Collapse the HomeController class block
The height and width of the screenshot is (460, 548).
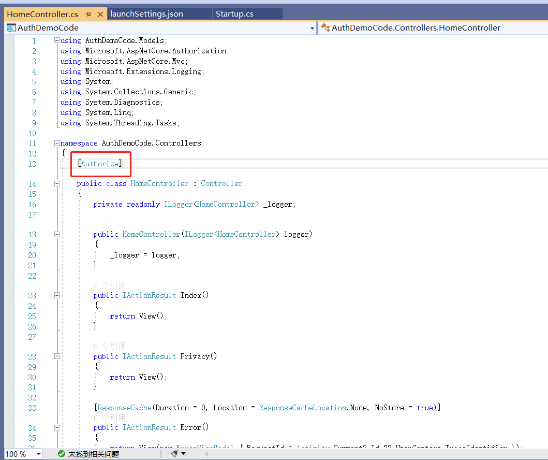point(57,184)
